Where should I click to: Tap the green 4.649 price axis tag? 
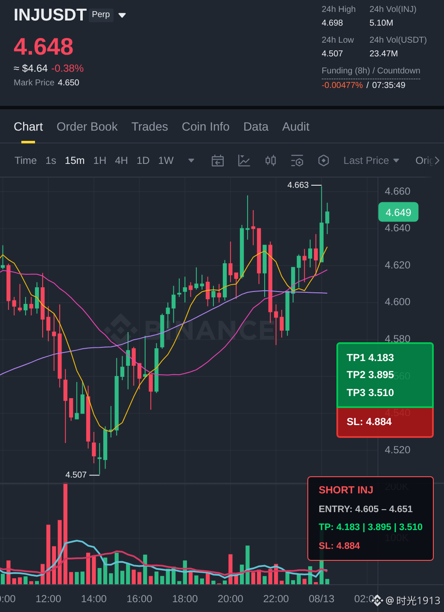(398, 213)
